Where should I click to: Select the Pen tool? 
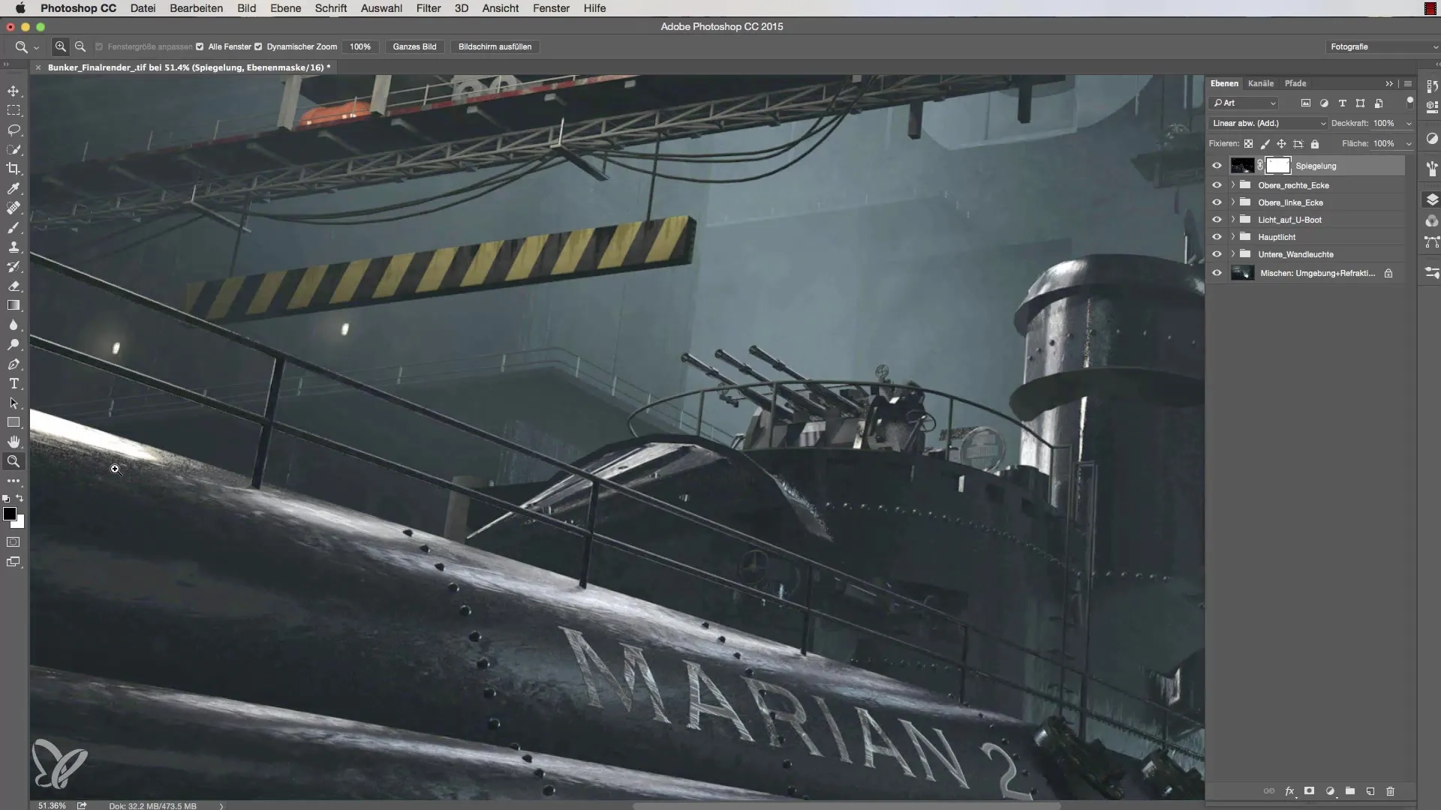click(x=14, y=364)
